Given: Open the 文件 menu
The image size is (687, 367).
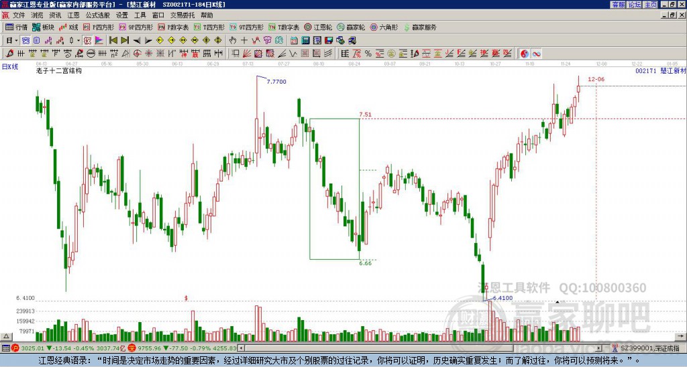Looking at the screenshot, I should click(x=19, y=15).
